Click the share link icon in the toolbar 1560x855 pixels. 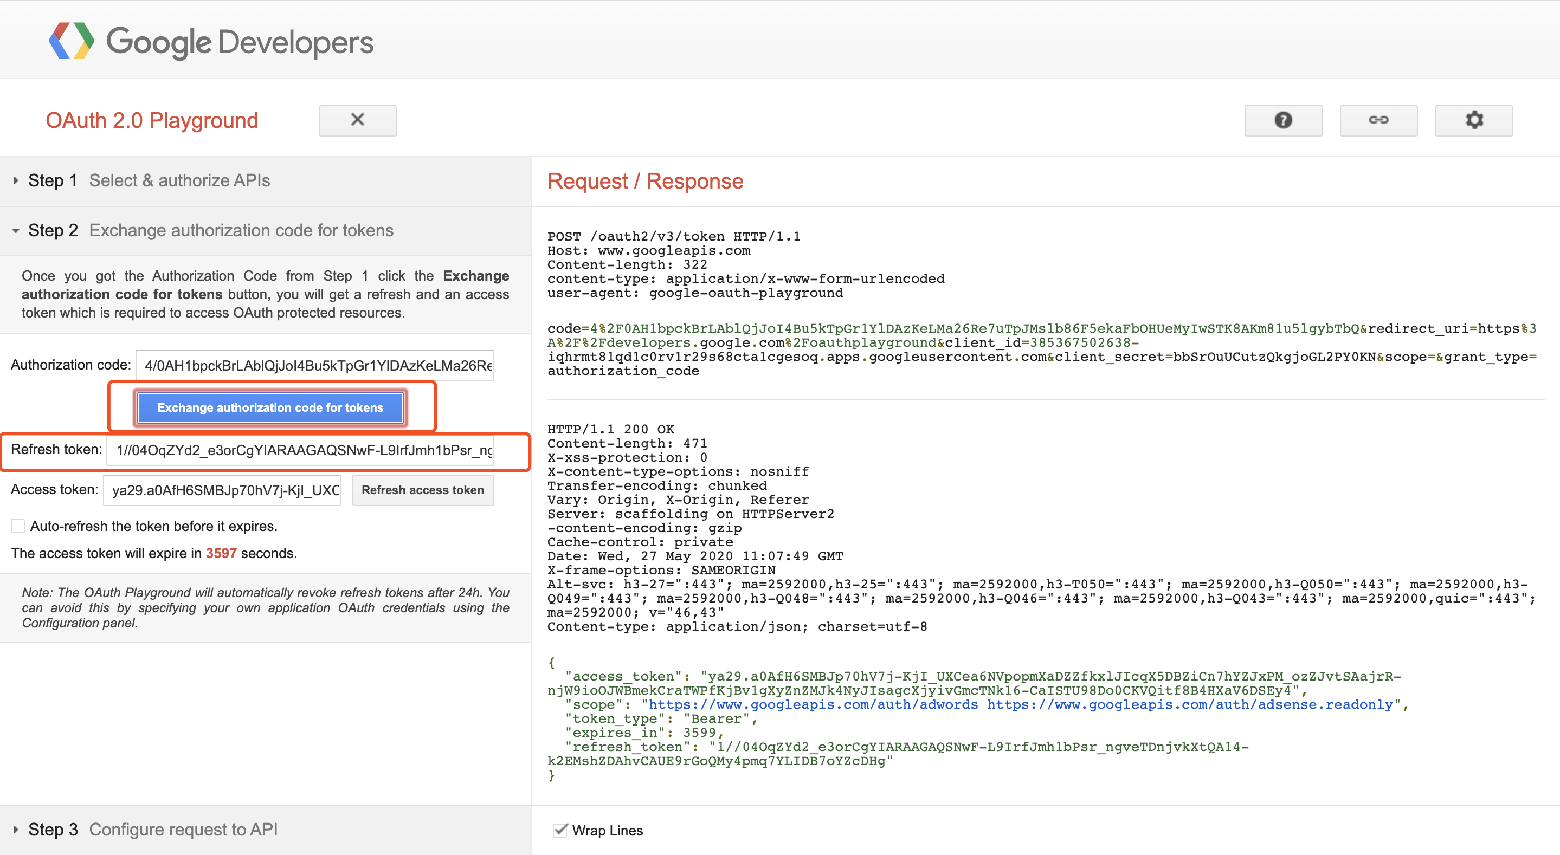(x=1378, y=120)
